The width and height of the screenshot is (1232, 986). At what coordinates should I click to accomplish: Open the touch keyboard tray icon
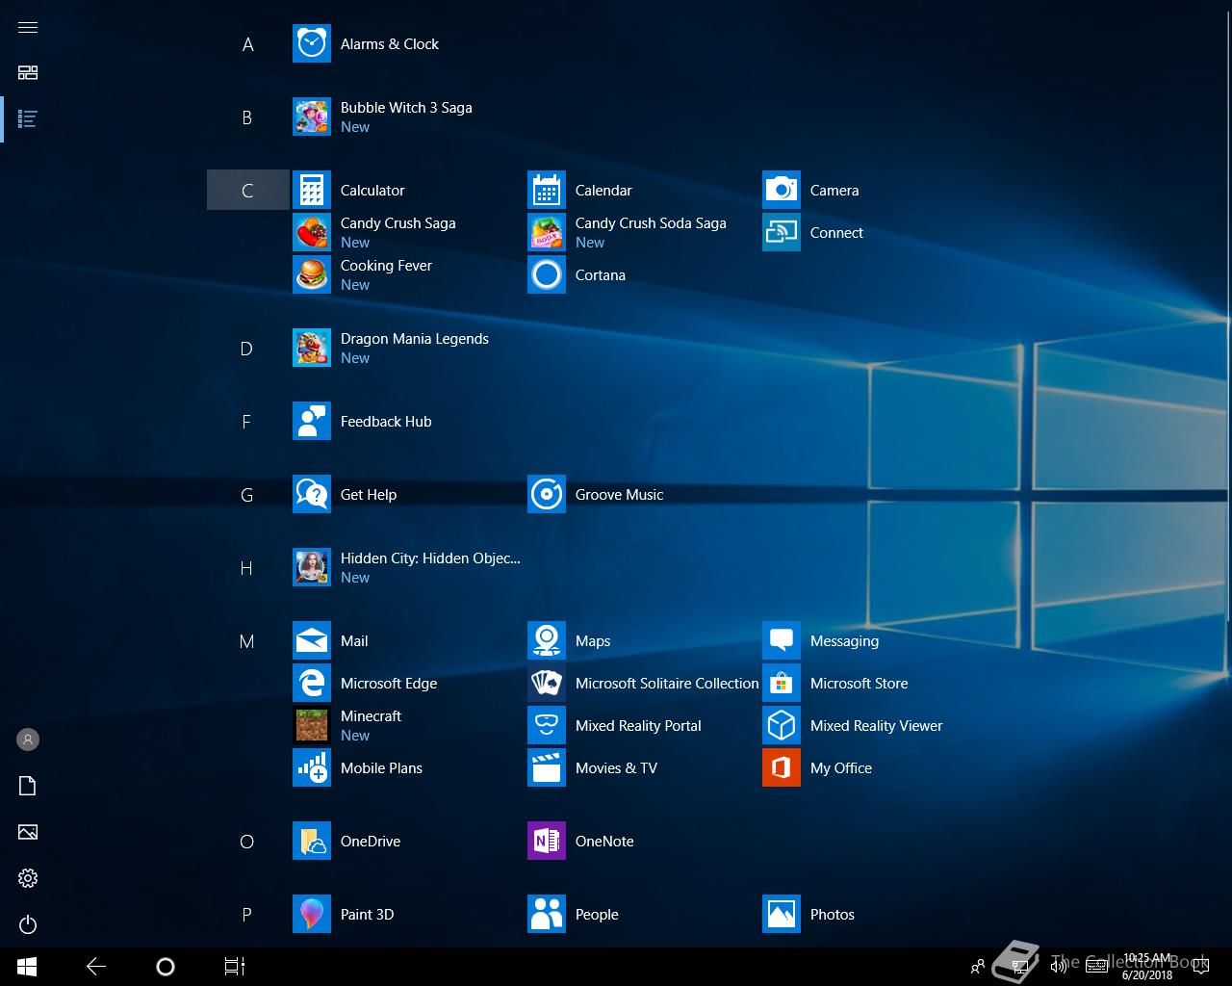point(1096,967)
